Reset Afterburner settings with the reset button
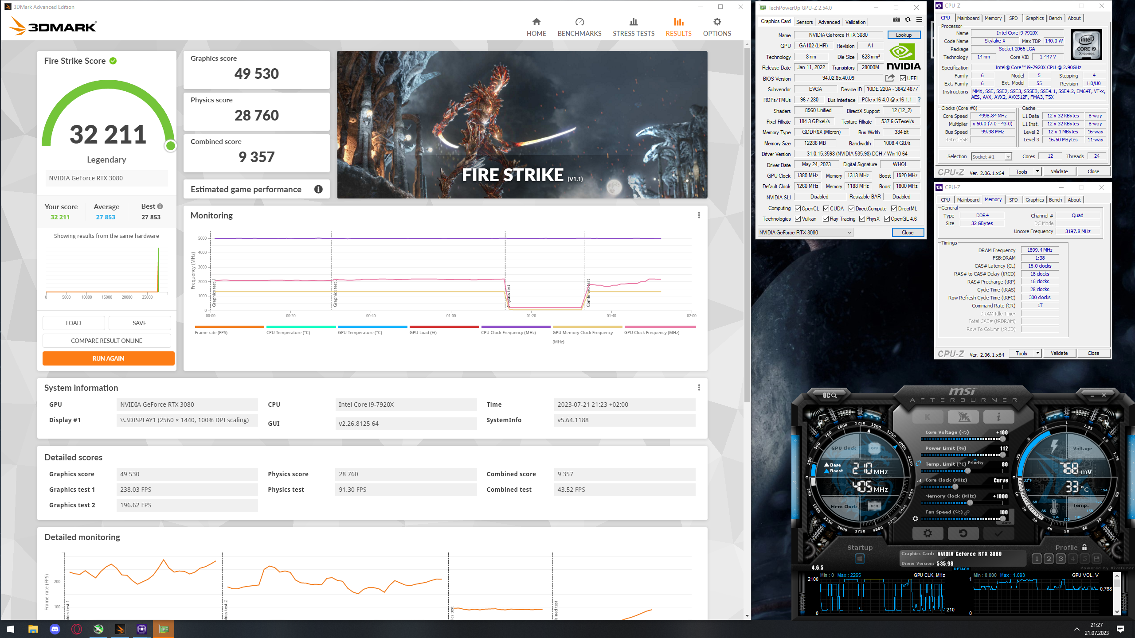The image size is (1135, 638). tap(963, 533)
